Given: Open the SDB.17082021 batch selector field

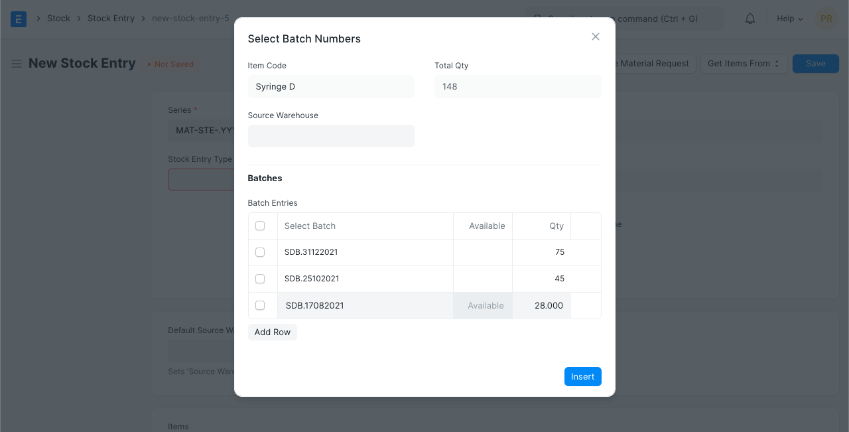Looking at the screenshot, I should point(365,306).
